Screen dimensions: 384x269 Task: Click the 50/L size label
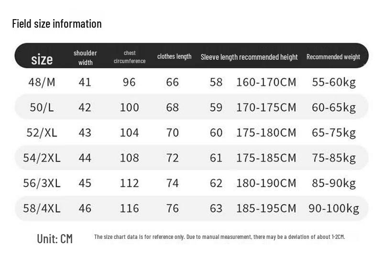[x=42, y=107]
